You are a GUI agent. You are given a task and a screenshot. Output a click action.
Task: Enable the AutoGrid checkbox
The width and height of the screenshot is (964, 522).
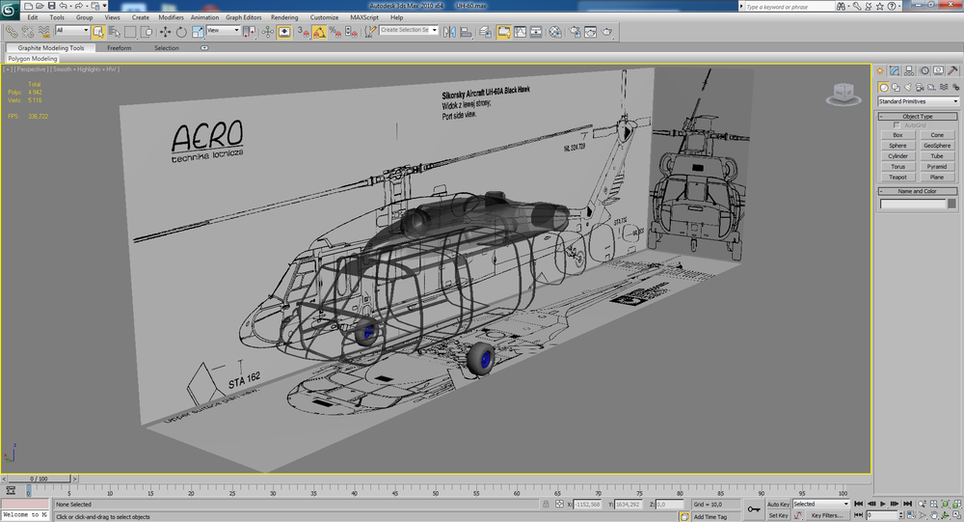tap(897, 125)
